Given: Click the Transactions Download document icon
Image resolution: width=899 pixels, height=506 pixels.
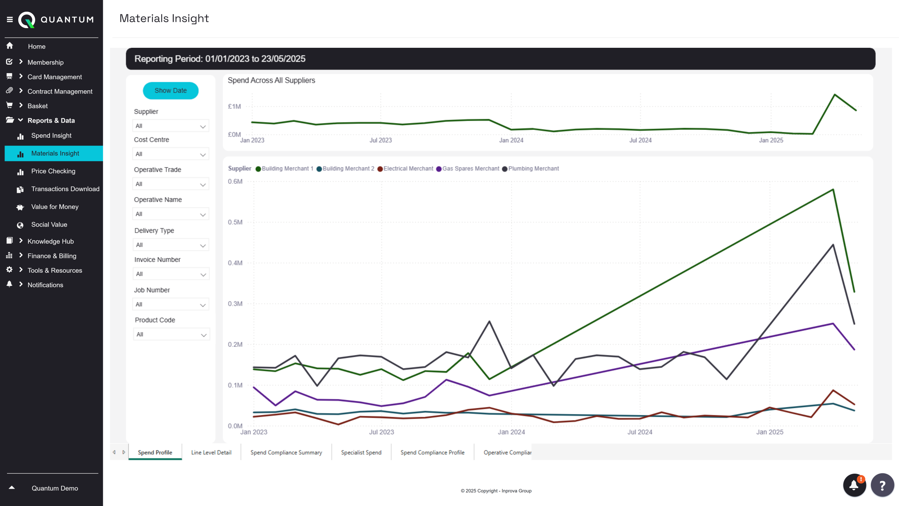Looking at the screenshot, I should tap(20, 189).
